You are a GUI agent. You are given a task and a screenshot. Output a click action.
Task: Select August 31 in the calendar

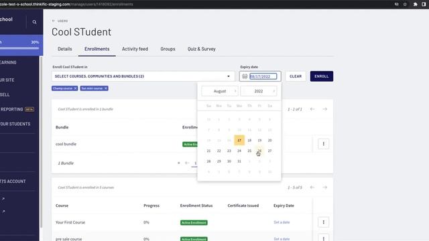click(x=239, y=161)
